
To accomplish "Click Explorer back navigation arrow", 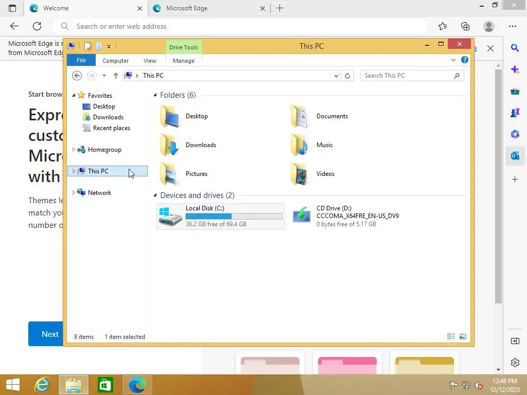I will [x=77, y=76].
